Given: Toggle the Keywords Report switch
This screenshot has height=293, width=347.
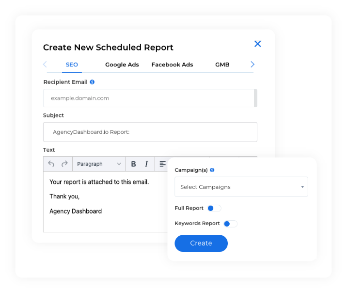Looking at the screenshot, I should coord(230,224).
